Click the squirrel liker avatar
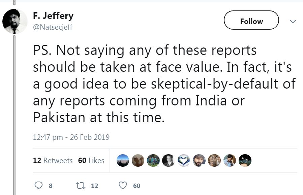 click(214, 161)
